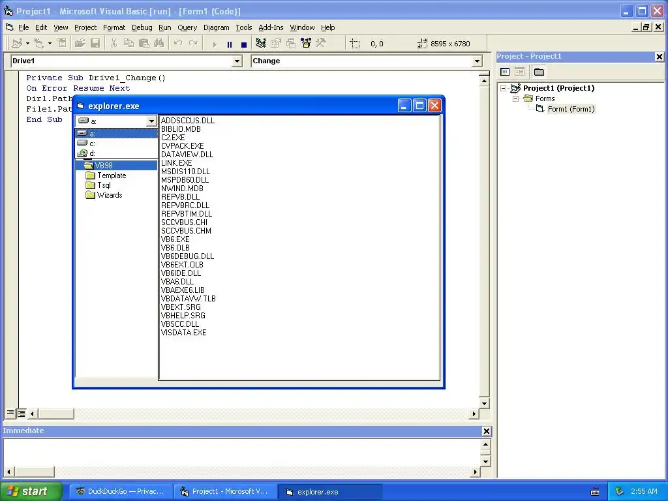Select VB6.EXE in file list
This screenshot has height=501, width=668.
(175, 239)
